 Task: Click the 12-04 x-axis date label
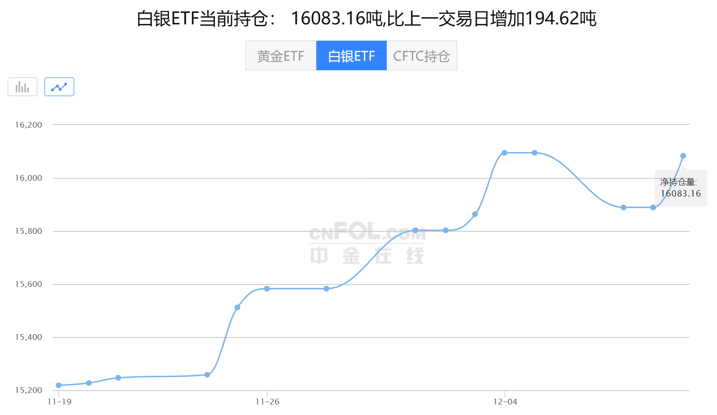coord(505,402)
